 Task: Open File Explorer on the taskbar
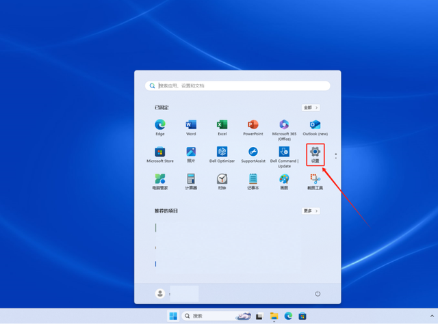coord(274,316)
